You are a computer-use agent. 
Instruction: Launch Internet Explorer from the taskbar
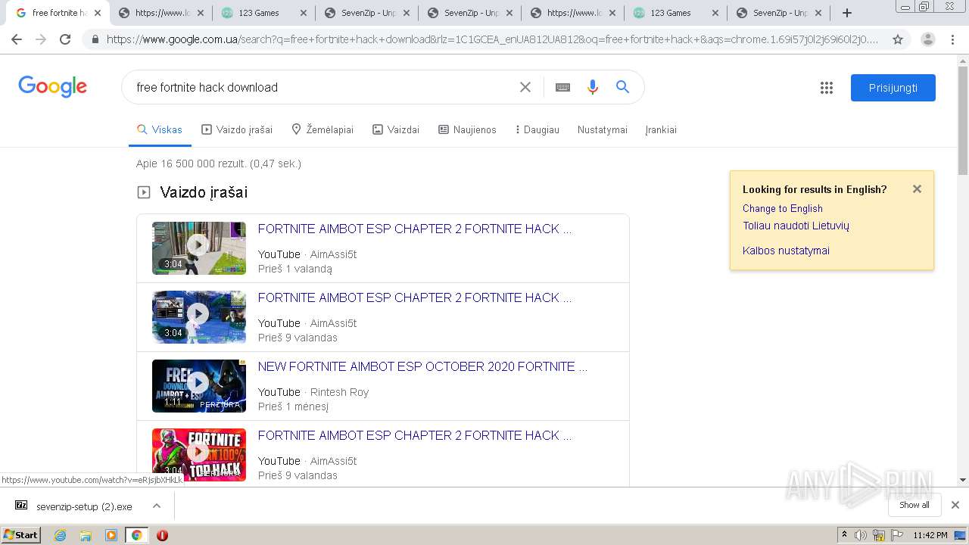coord(61,535)
